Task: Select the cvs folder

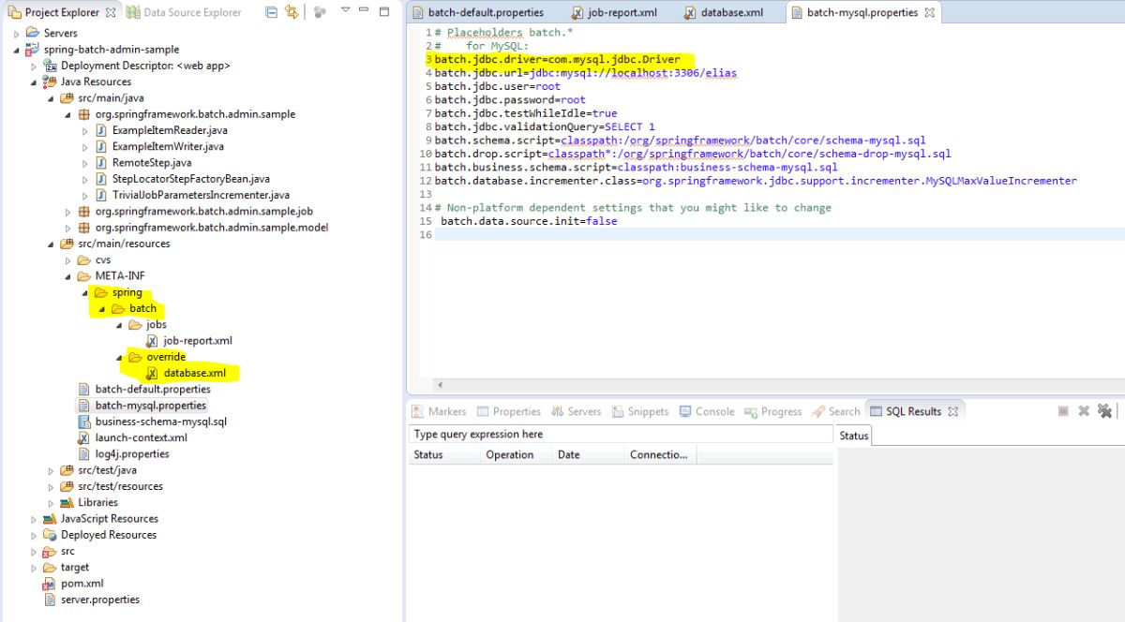Action: [x=102, y=260]
